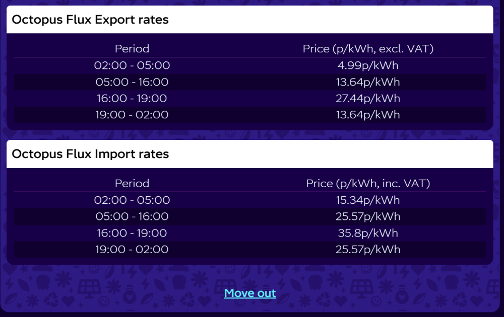Click the Octopus Flux Export rates heading
This screenshot has height=317, width=504.
90,20
